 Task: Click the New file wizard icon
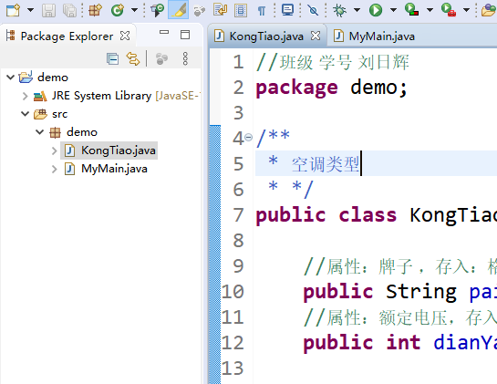[13, 10]
